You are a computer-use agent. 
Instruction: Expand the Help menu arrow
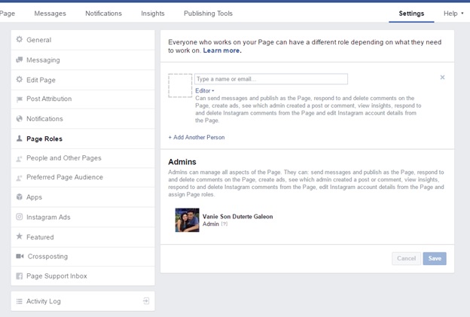pyautogui.click(x=462, y=14)
